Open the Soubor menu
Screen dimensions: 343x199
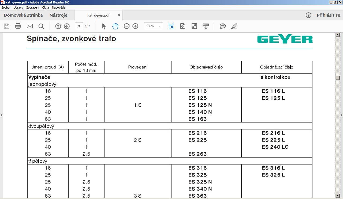tap(6, 7)
